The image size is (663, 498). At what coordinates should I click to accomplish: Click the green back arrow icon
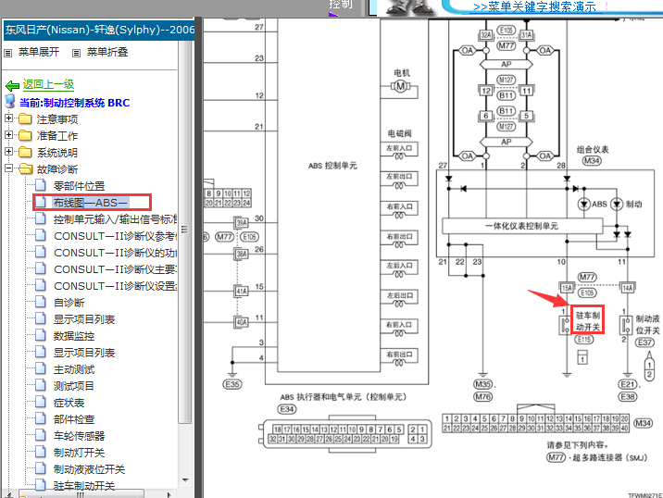click(x=12, y=86)
